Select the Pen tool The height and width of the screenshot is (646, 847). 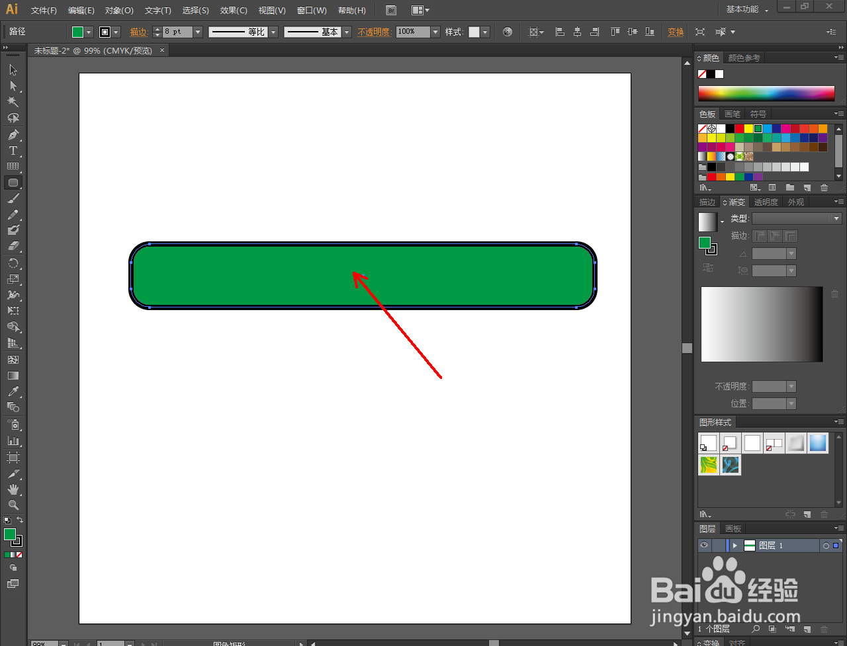(13, 135)
